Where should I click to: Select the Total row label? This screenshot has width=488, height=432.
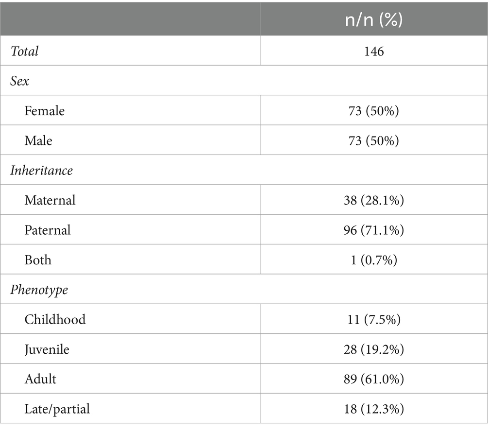(x=24, y=52)
